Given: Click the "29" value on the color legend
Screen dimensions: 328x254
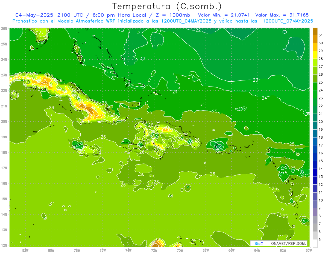Looking at the screenshot, I should point(321,51).
